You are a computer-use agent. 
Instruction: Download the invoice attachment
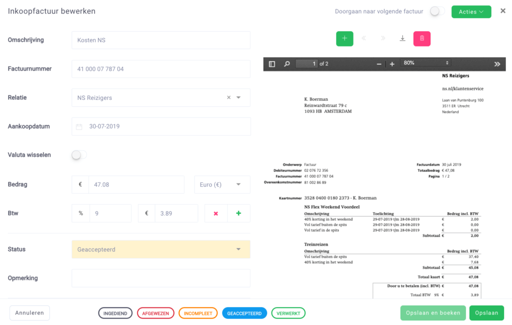[402, 38]
